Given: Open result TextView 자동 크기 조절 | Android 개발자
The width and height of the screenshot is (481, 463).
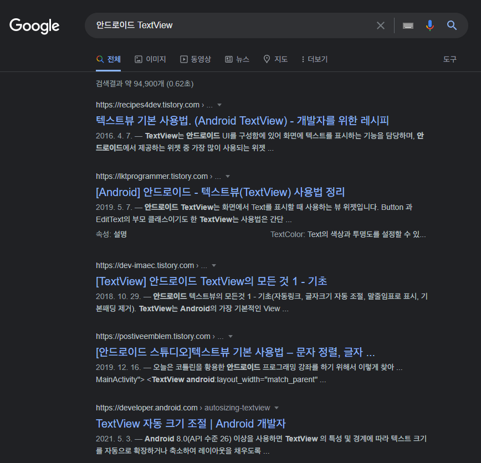Looking at the screenshot, I should (x=191, y=424).
